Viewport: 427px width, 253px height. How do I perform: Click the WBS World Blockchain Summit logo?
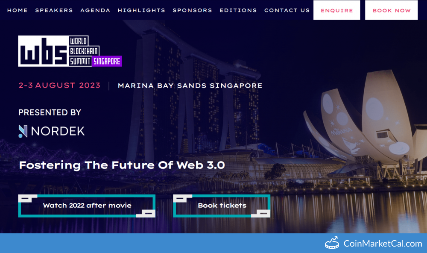click(70, 51)
